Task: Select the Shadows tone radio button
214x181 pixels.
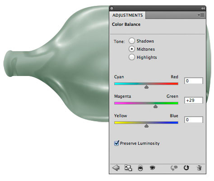Action: pyautogui.click(x=132, y=41)
